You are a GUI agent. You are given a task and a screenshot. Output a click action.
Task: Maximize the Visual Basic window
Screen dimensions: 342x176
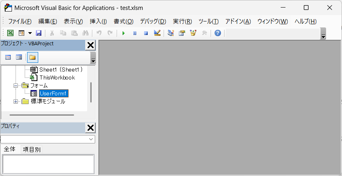306,8
